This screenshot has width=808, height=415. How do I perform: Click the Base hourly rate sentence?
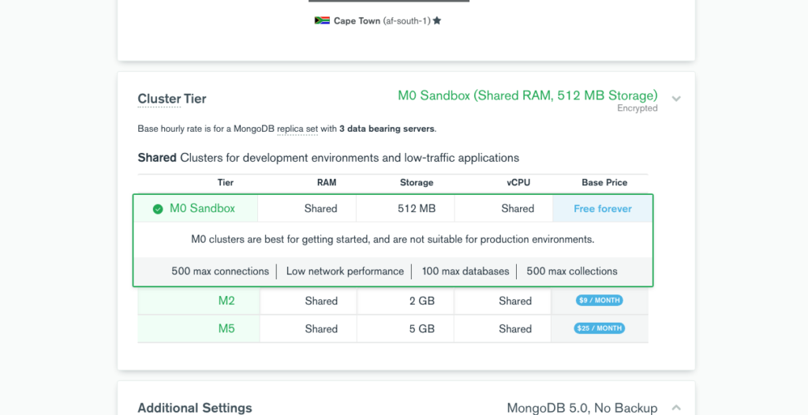pos(287,129)
